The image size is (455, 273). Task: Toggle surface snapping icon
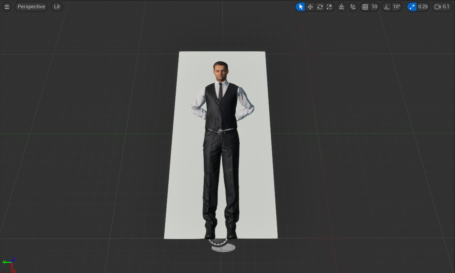click(x=353, y=7)
